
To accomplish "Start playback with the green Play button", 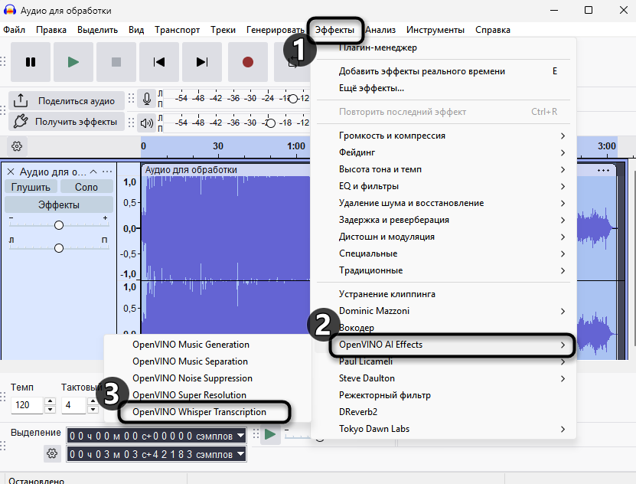I will point(73,62).
